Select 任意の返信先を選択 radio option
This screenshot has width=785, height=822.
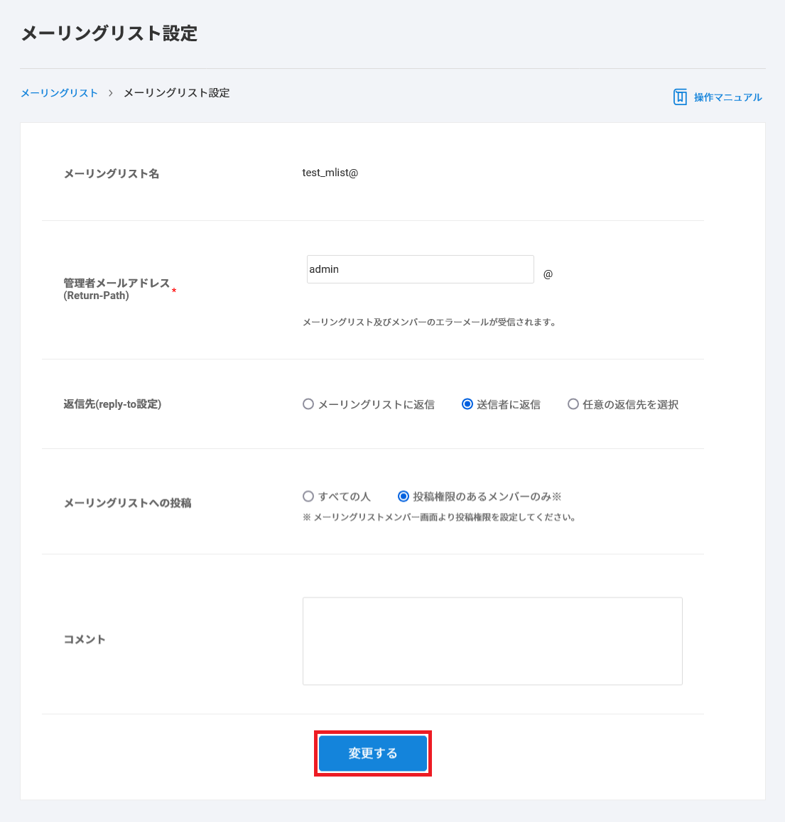(573, 404)
